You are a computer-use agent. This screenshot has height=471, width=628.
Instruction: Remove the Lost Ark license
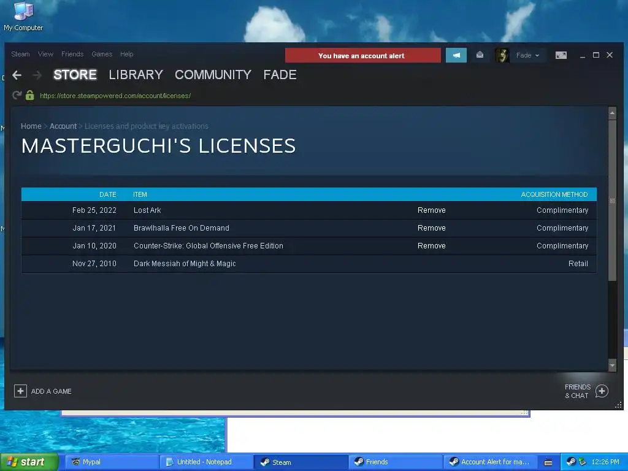click(431, 210)
